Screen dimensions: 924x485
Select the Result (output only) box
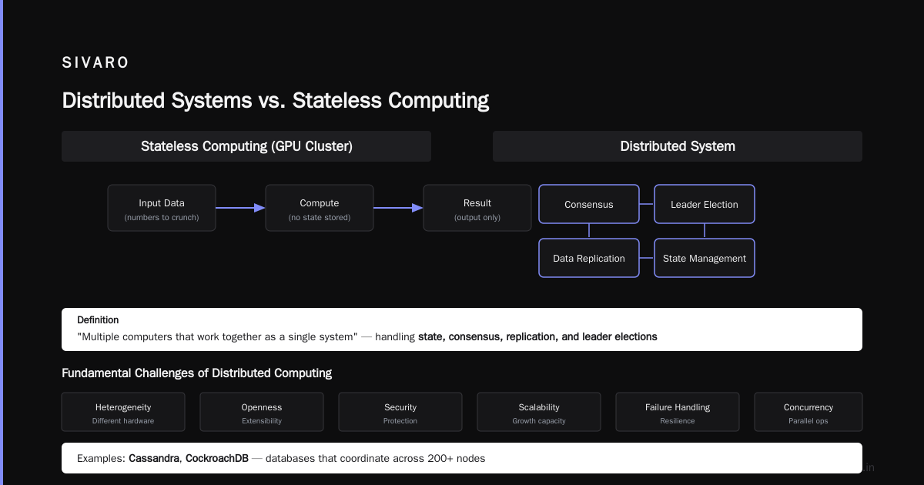477,208
